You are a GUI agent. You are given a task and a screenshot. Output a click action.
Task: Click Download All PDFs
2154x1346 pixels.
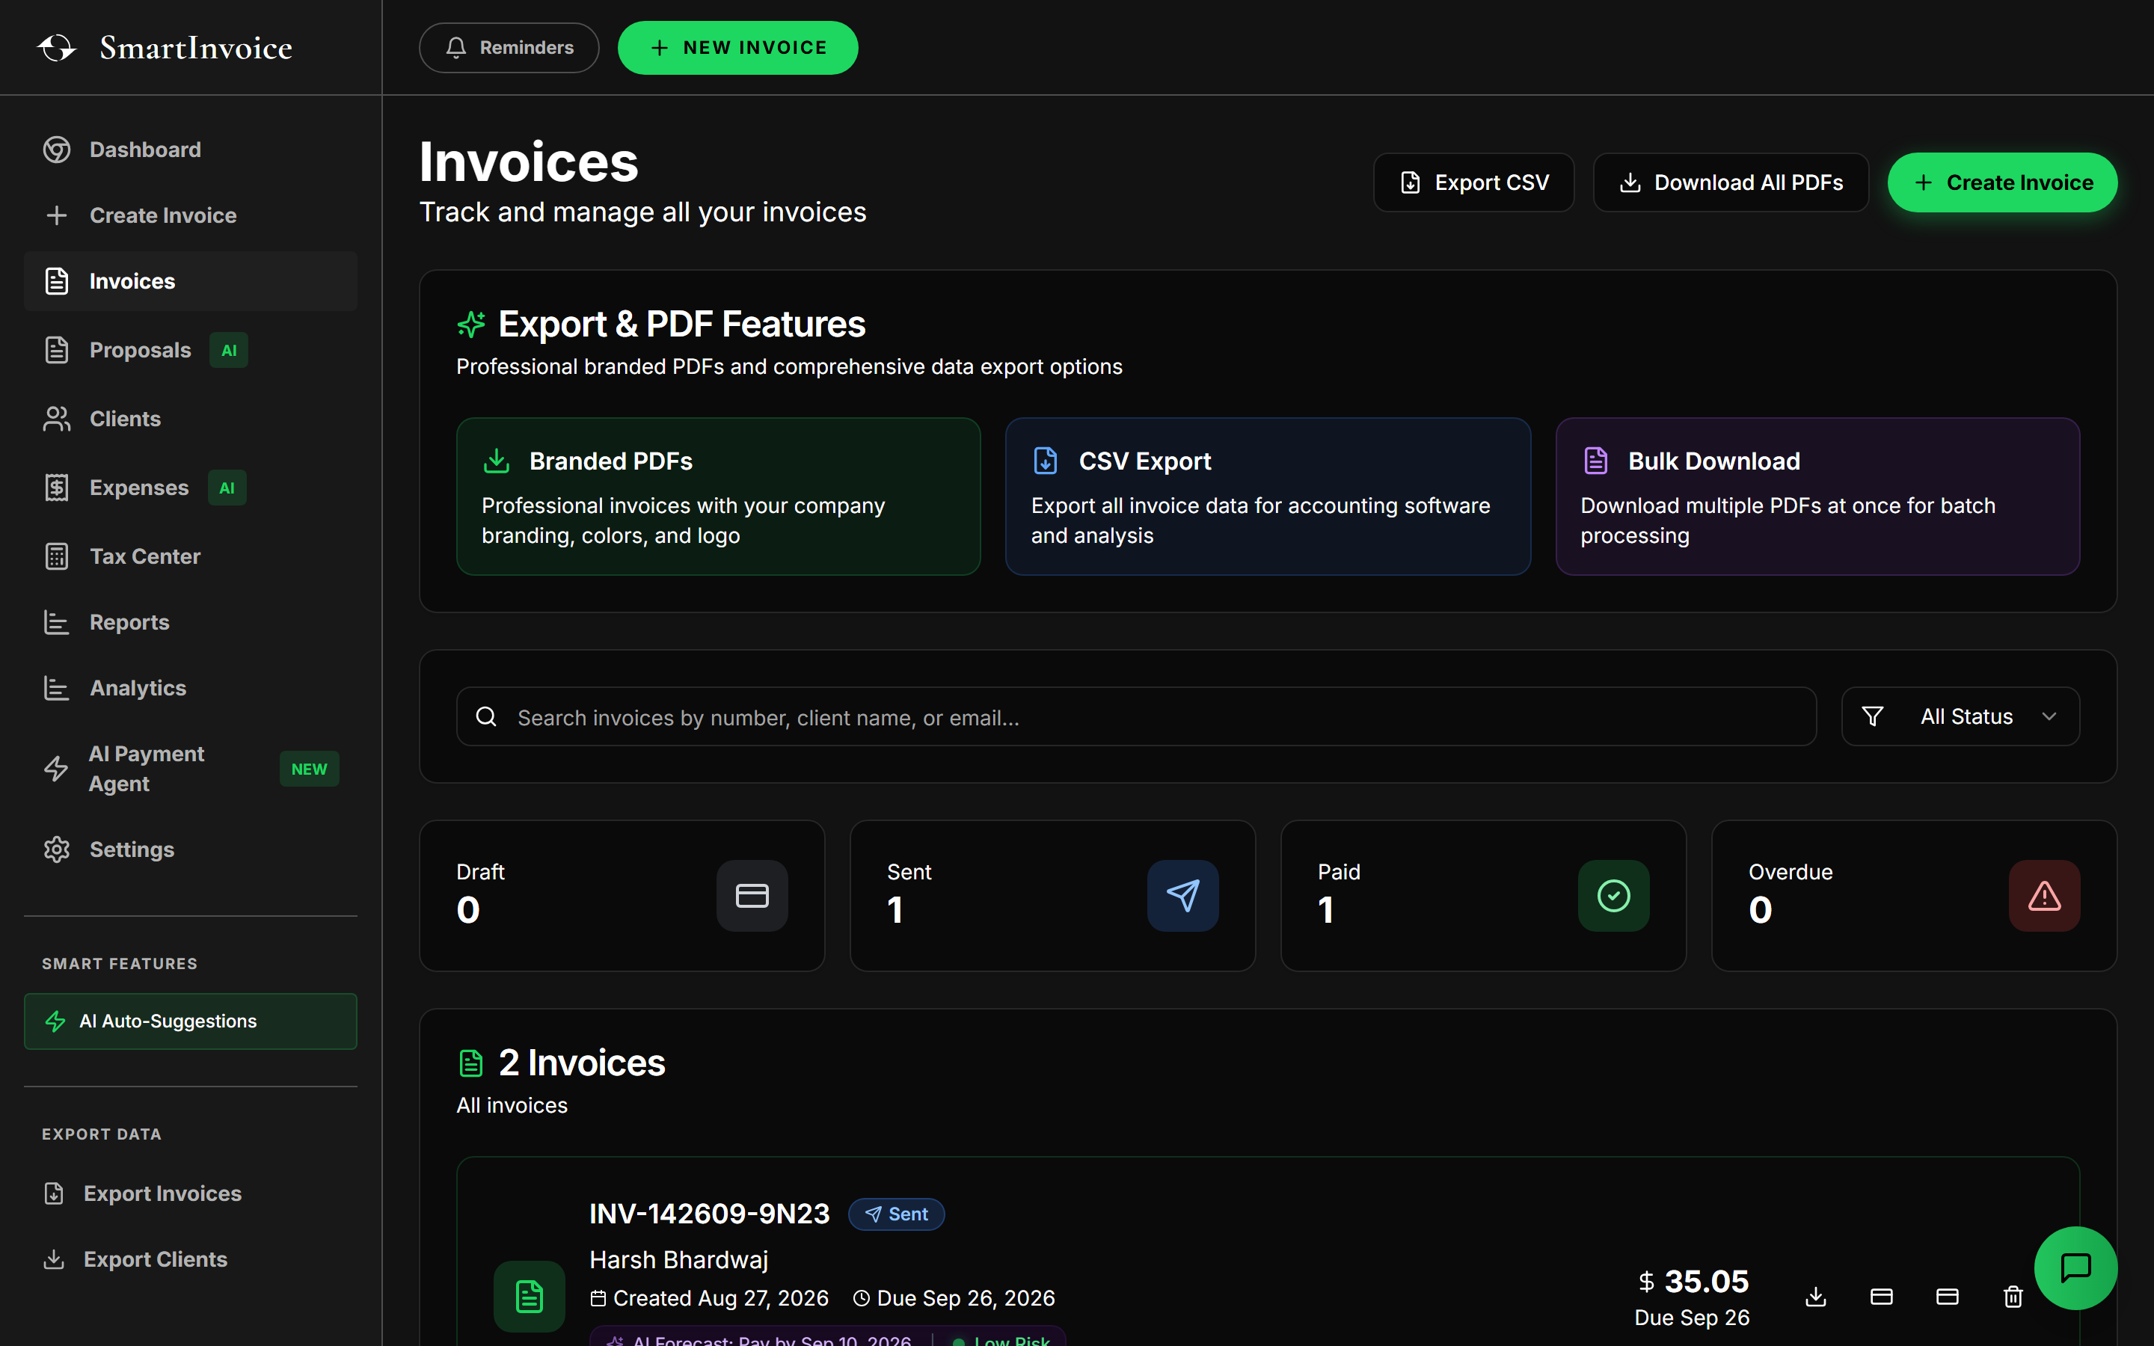1731,182
